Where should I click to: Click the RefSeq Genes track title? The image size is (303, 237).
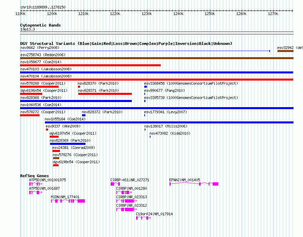[34, 176]
